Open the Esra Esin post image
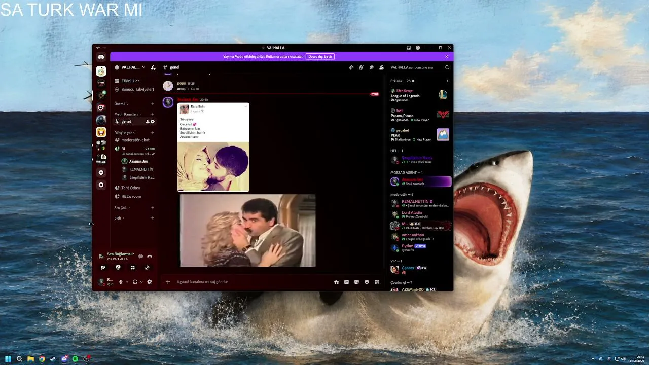649x365 pixels. tap(213, 147)
